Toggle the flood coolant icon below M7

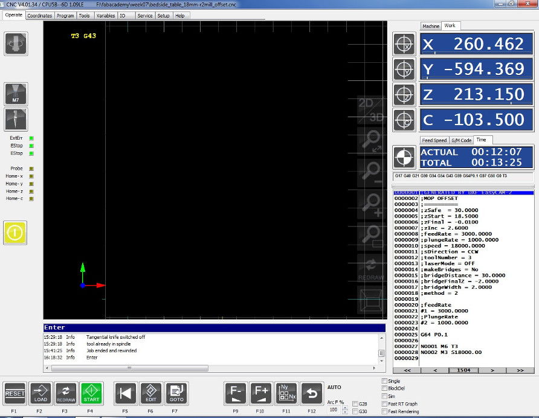click(16, 119)
